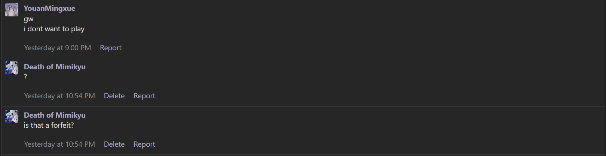This screenshot has height=156, width=606.
Task: Click the "gw" message text
Action: click(28, 19)
